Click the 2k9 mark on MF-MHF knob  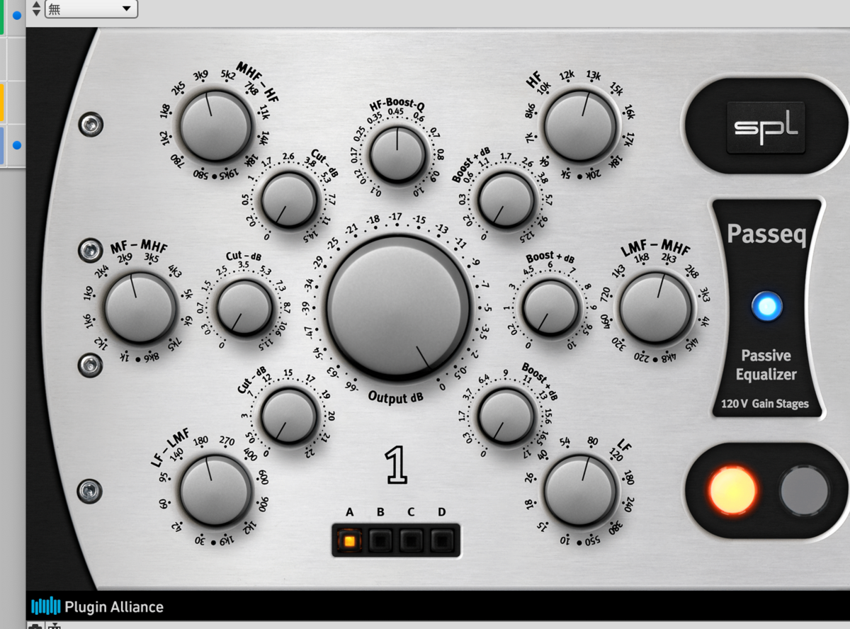point(124,259)
